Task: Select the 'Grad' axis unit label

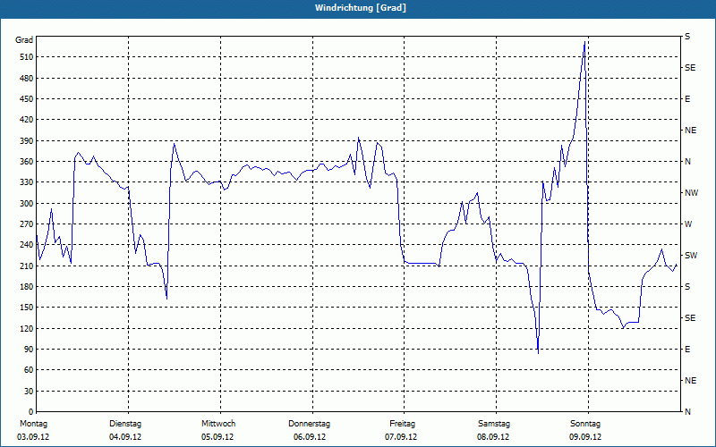Action: click(x=24, y=40)
